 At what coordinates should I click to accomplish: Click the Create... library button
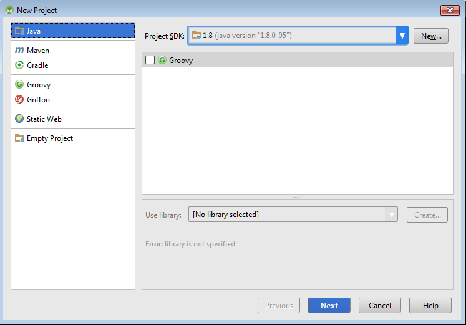[427, 215]
